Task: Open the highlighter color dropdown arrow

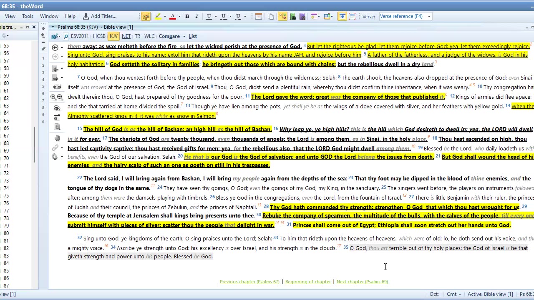Action: [x=165, y=17]
